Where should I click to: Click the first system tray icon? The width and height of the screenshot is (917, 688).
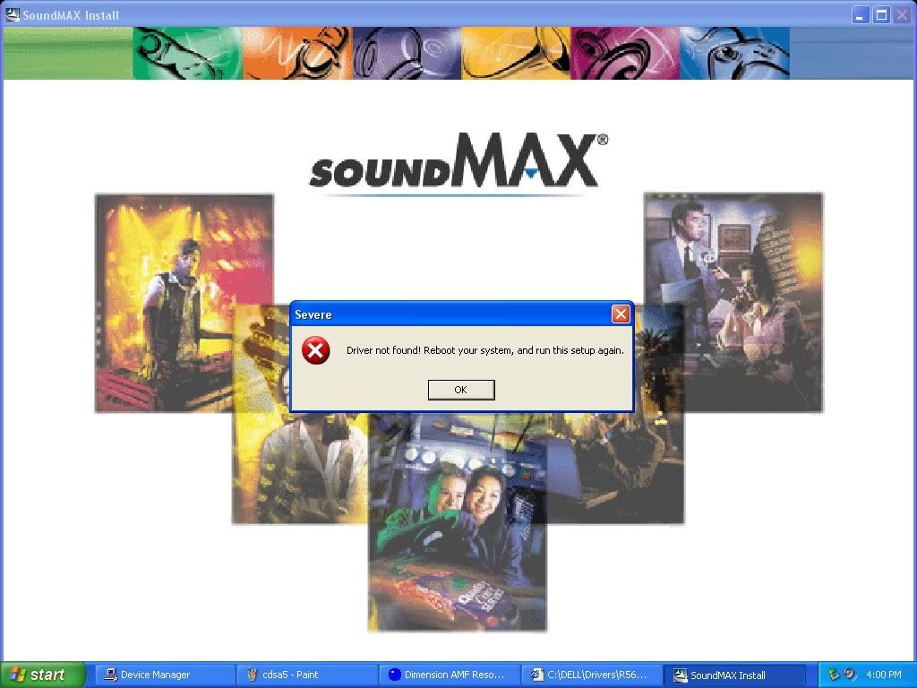pos(834,675)
